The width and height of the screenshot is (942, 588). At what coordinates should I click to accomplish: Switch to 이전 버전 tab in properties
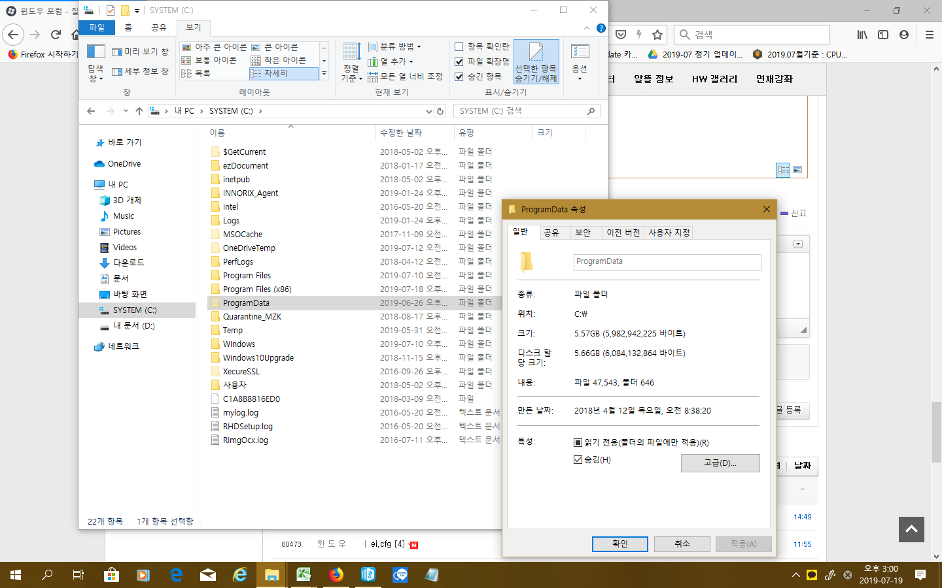point(623,233)
